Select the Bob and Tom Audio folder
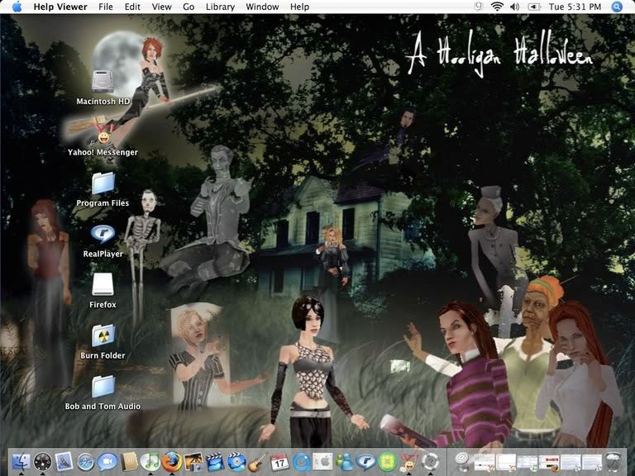The image size is (635, 476). [x=103, y=386]
